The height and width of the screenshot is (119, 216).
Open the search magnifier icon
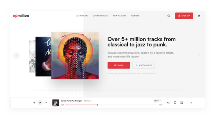169,16
